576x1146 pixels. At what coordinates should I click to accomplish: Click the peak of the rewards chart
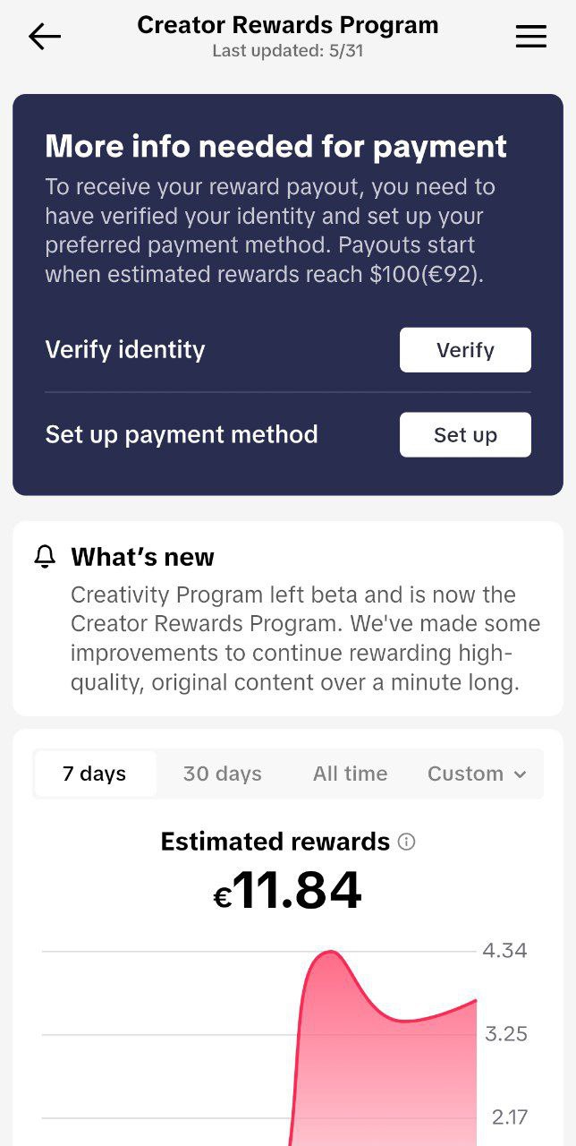[x=331, y=953]
